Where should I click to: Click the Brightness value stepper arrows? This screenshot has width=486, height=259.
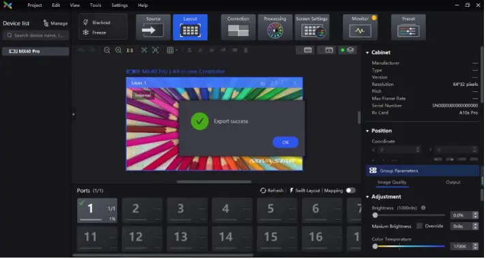coord(476,216)
